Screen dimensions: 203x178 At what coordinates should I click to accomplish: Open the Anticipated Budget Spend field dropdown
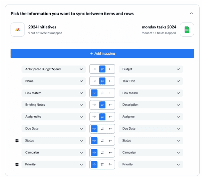(54, 69)
